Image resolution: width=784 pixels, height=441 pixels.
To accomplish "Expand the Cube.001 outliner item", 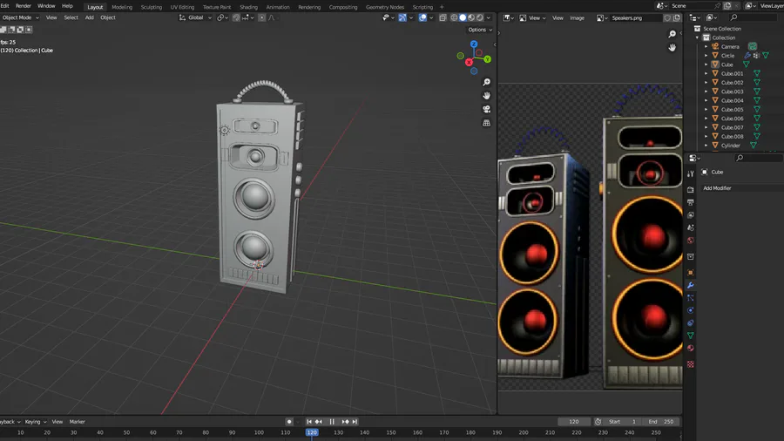I will coord(706,73).
